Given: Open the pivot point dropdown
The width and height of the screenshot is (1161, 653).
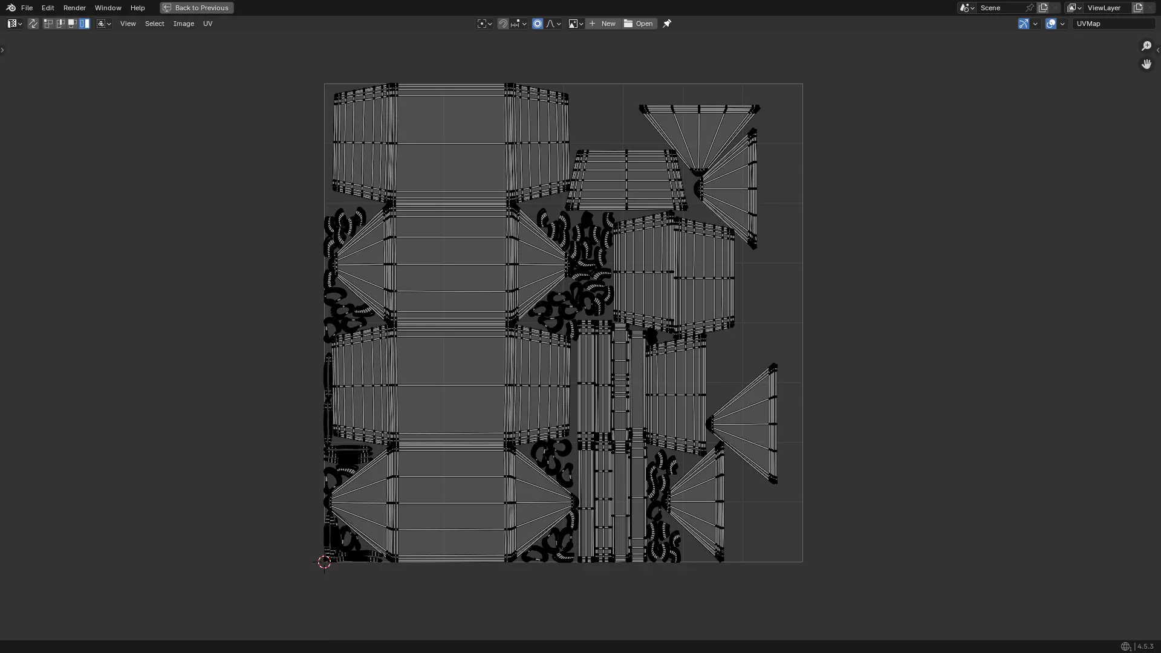Looking at the screenshot, I should pyautogui.click(x=484, y=24).
